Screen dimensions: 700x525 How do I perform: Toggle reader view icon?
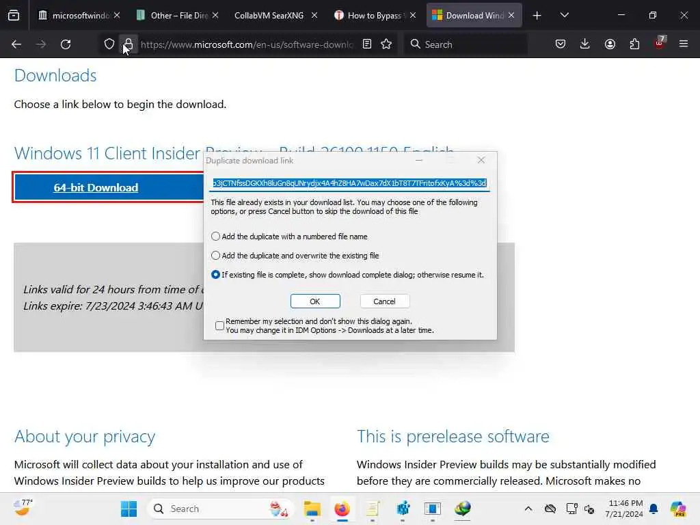[x=367, y=44]
